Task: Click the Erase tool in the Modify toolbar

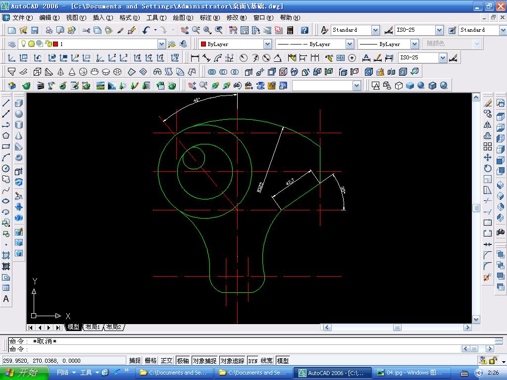Action: [x=488, y=103]
